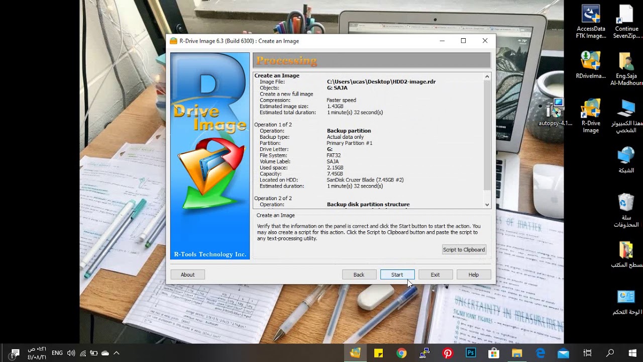Select the 'G: SAJA' objects value
Image resolution: width=643 pixels, height=362 pixels.
coord(337,88)
